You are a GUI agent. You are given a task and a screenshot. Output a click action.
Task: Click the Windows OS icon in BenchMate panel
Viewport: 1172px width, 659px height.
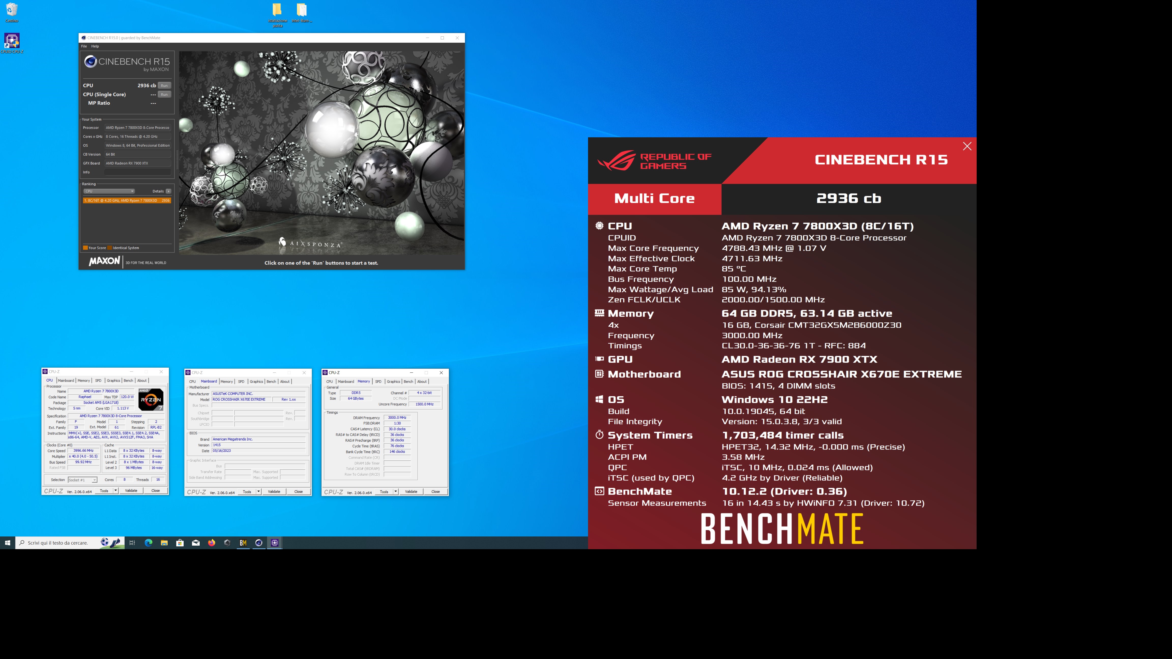tap(599, 399)
